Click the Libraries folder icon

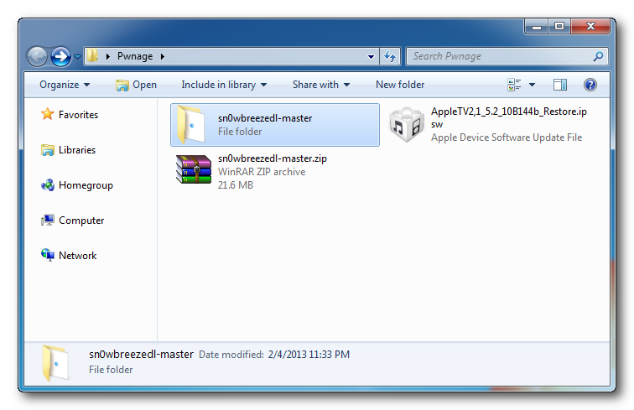click(x=47, y=150)
